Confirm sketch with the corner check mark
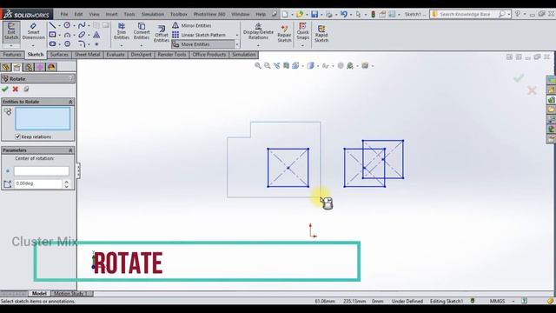Screen dimensions: 556x313 click(x=519, y=78)
